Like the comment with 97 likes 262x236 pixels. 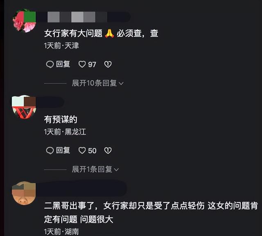point(82,65)
